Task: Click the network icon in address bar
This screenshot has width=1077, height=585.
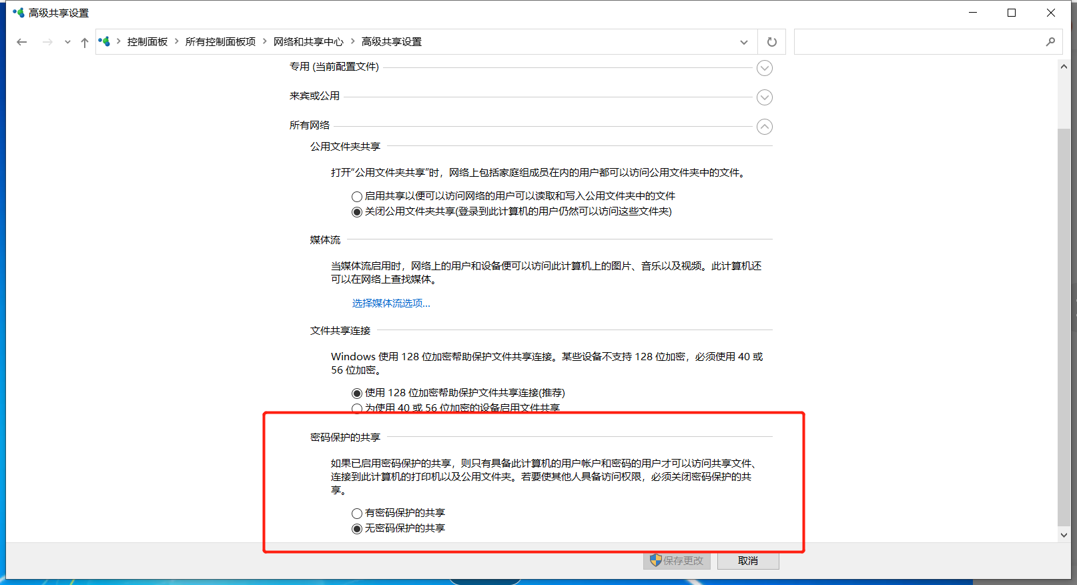Action: [x=104, y=41]
